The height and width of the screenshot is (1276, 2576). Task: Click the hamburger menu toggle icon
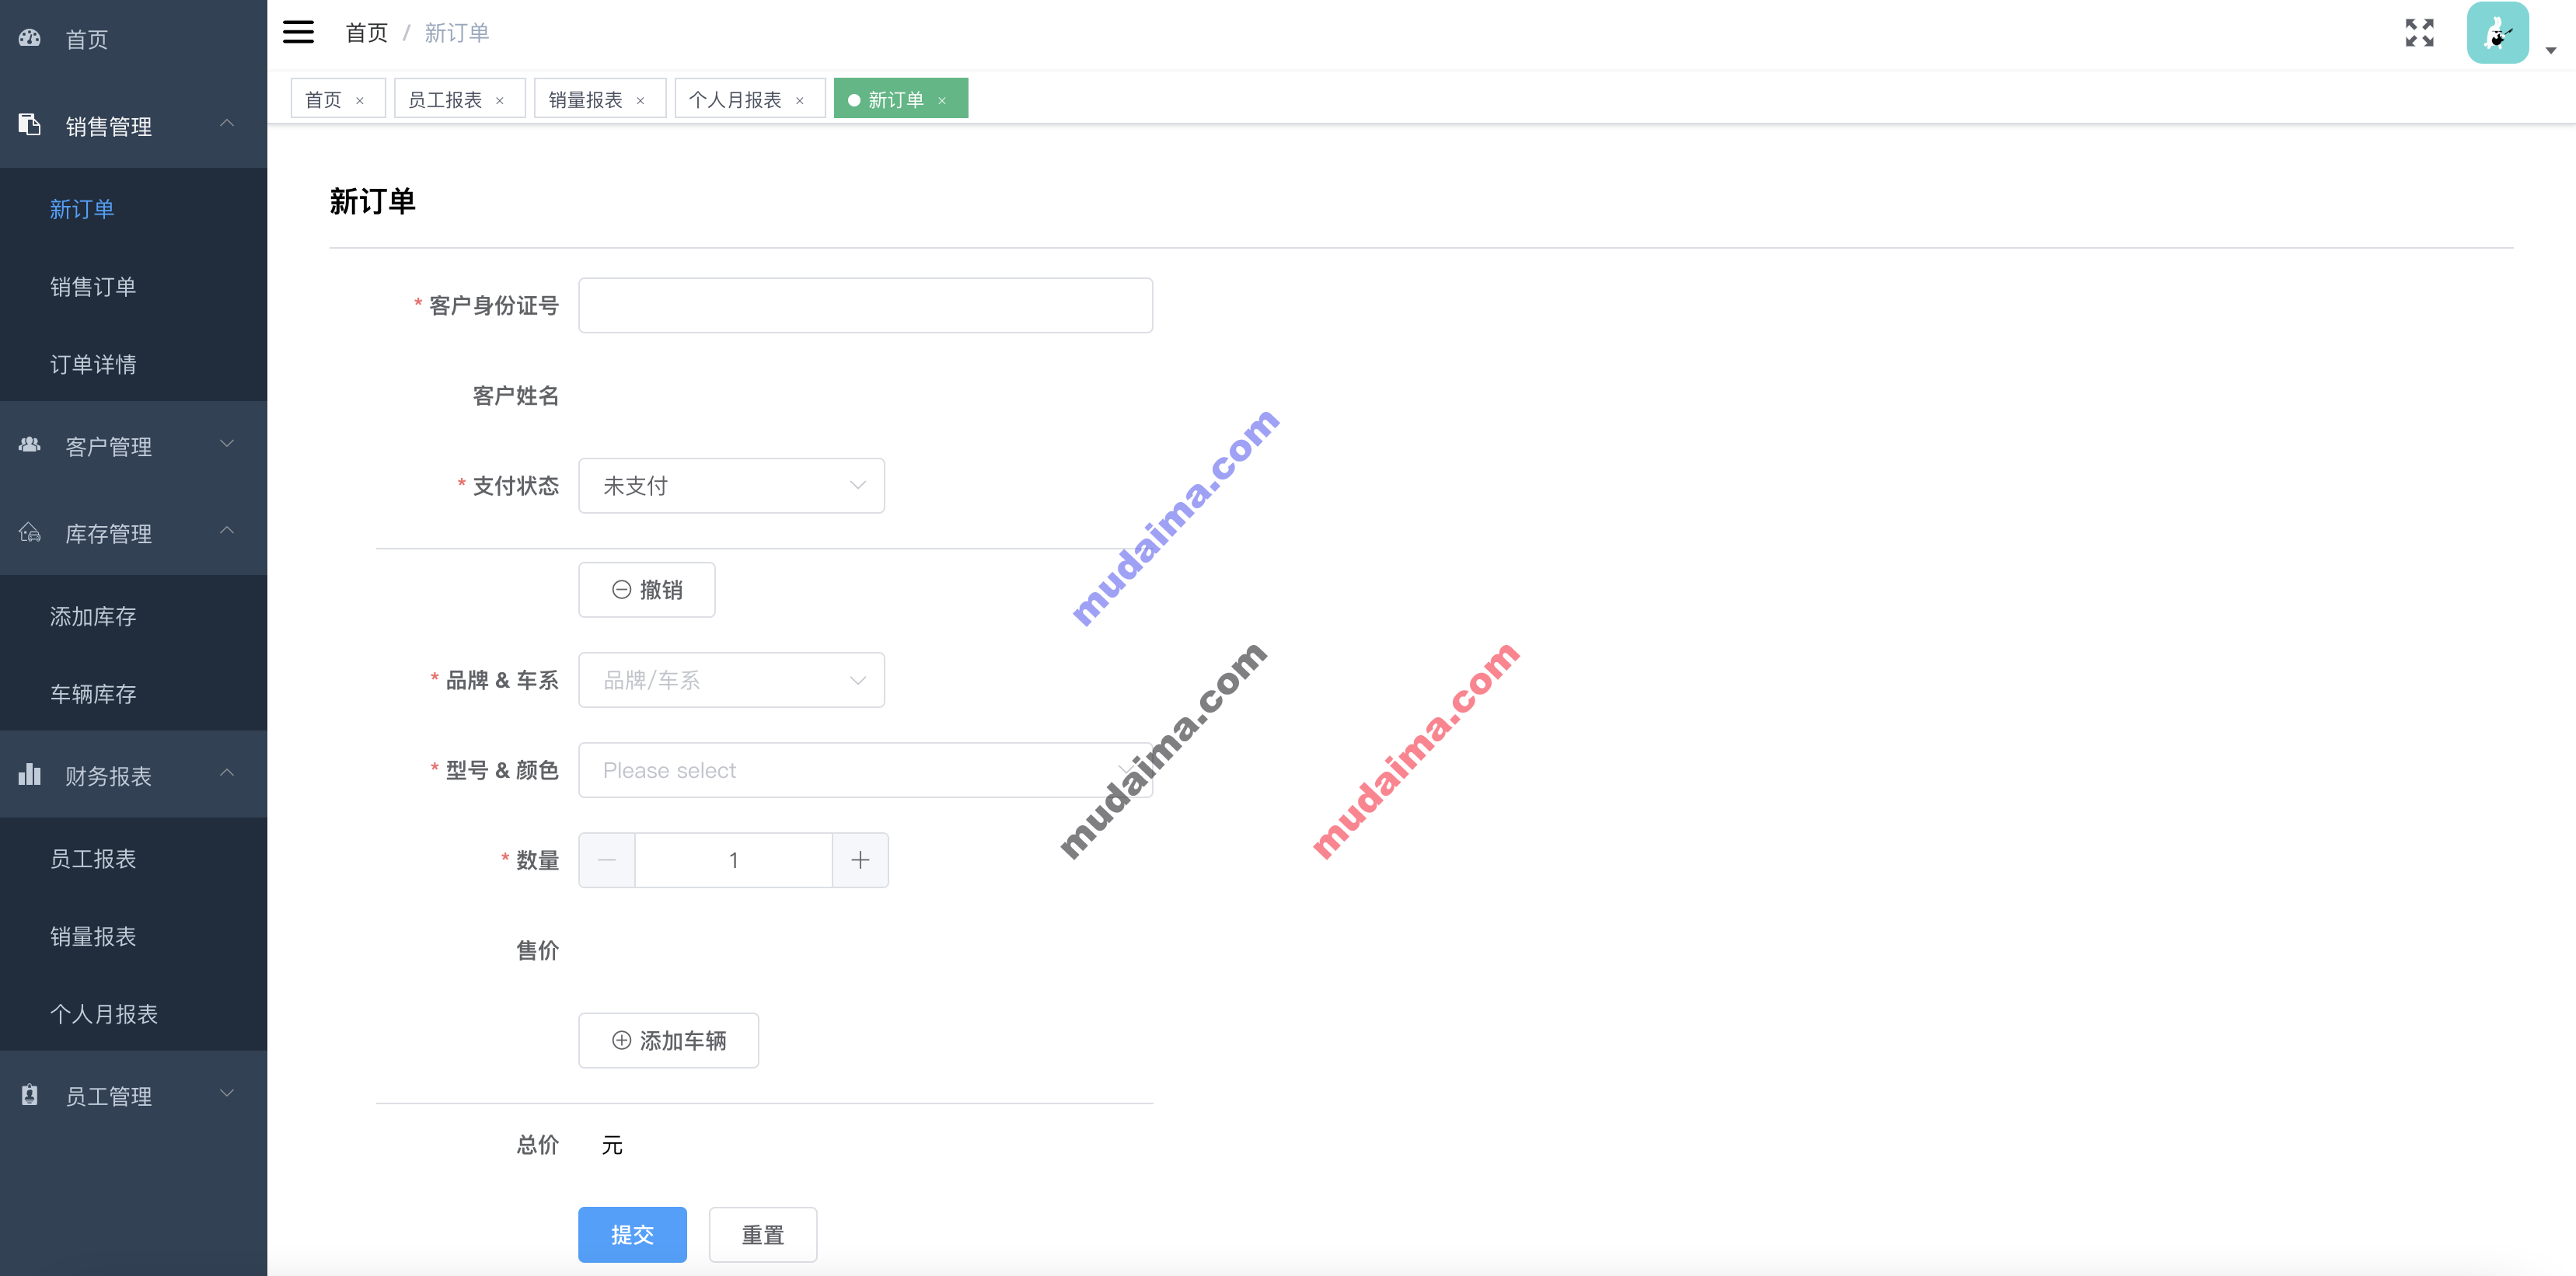point(299,31)
